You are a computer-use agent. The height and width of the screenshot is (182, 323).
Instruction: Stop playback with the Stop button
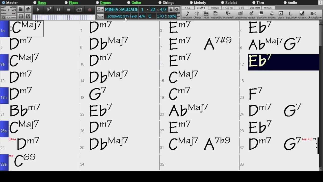point(68,10)
